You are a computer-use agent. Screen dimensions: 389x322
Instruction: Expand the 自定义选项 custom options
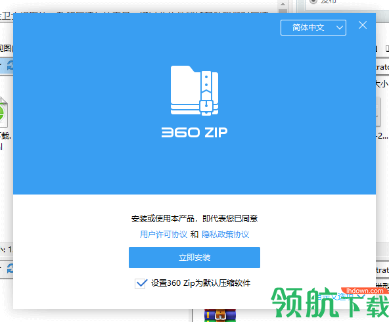point(340,296)
